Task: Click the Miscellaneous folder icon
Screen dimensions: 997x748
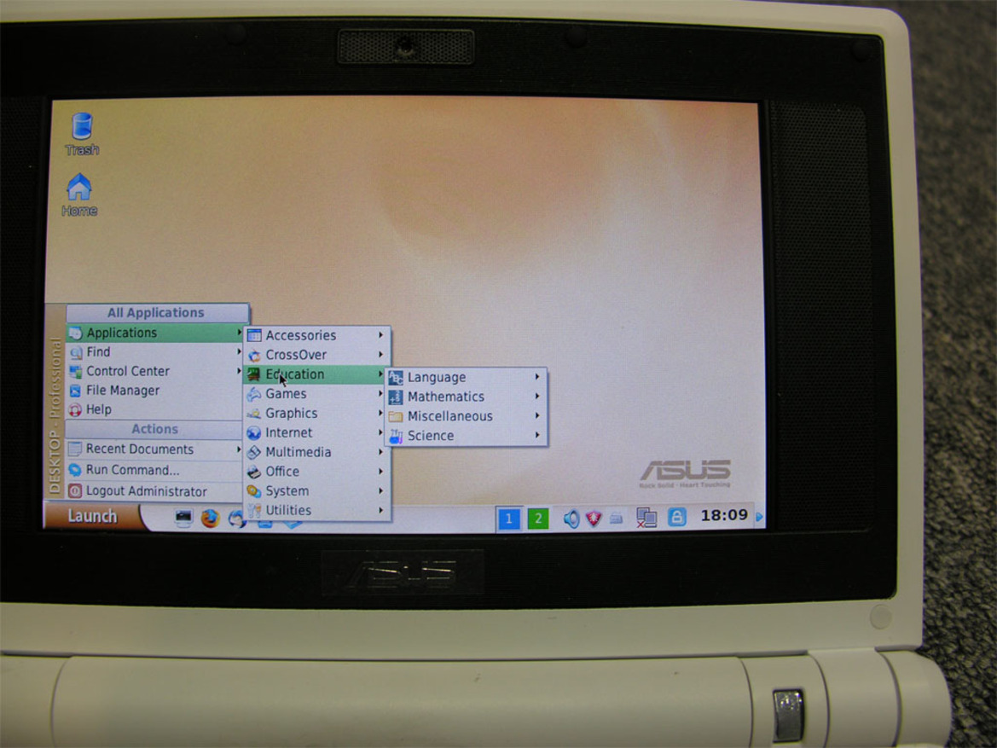Action: (396, 416)
